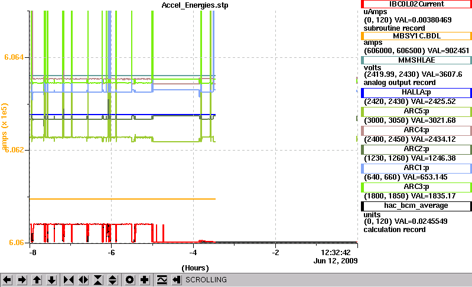Click the (Hours) x-axis label
472x287 pixels.
tap(195, 268)
